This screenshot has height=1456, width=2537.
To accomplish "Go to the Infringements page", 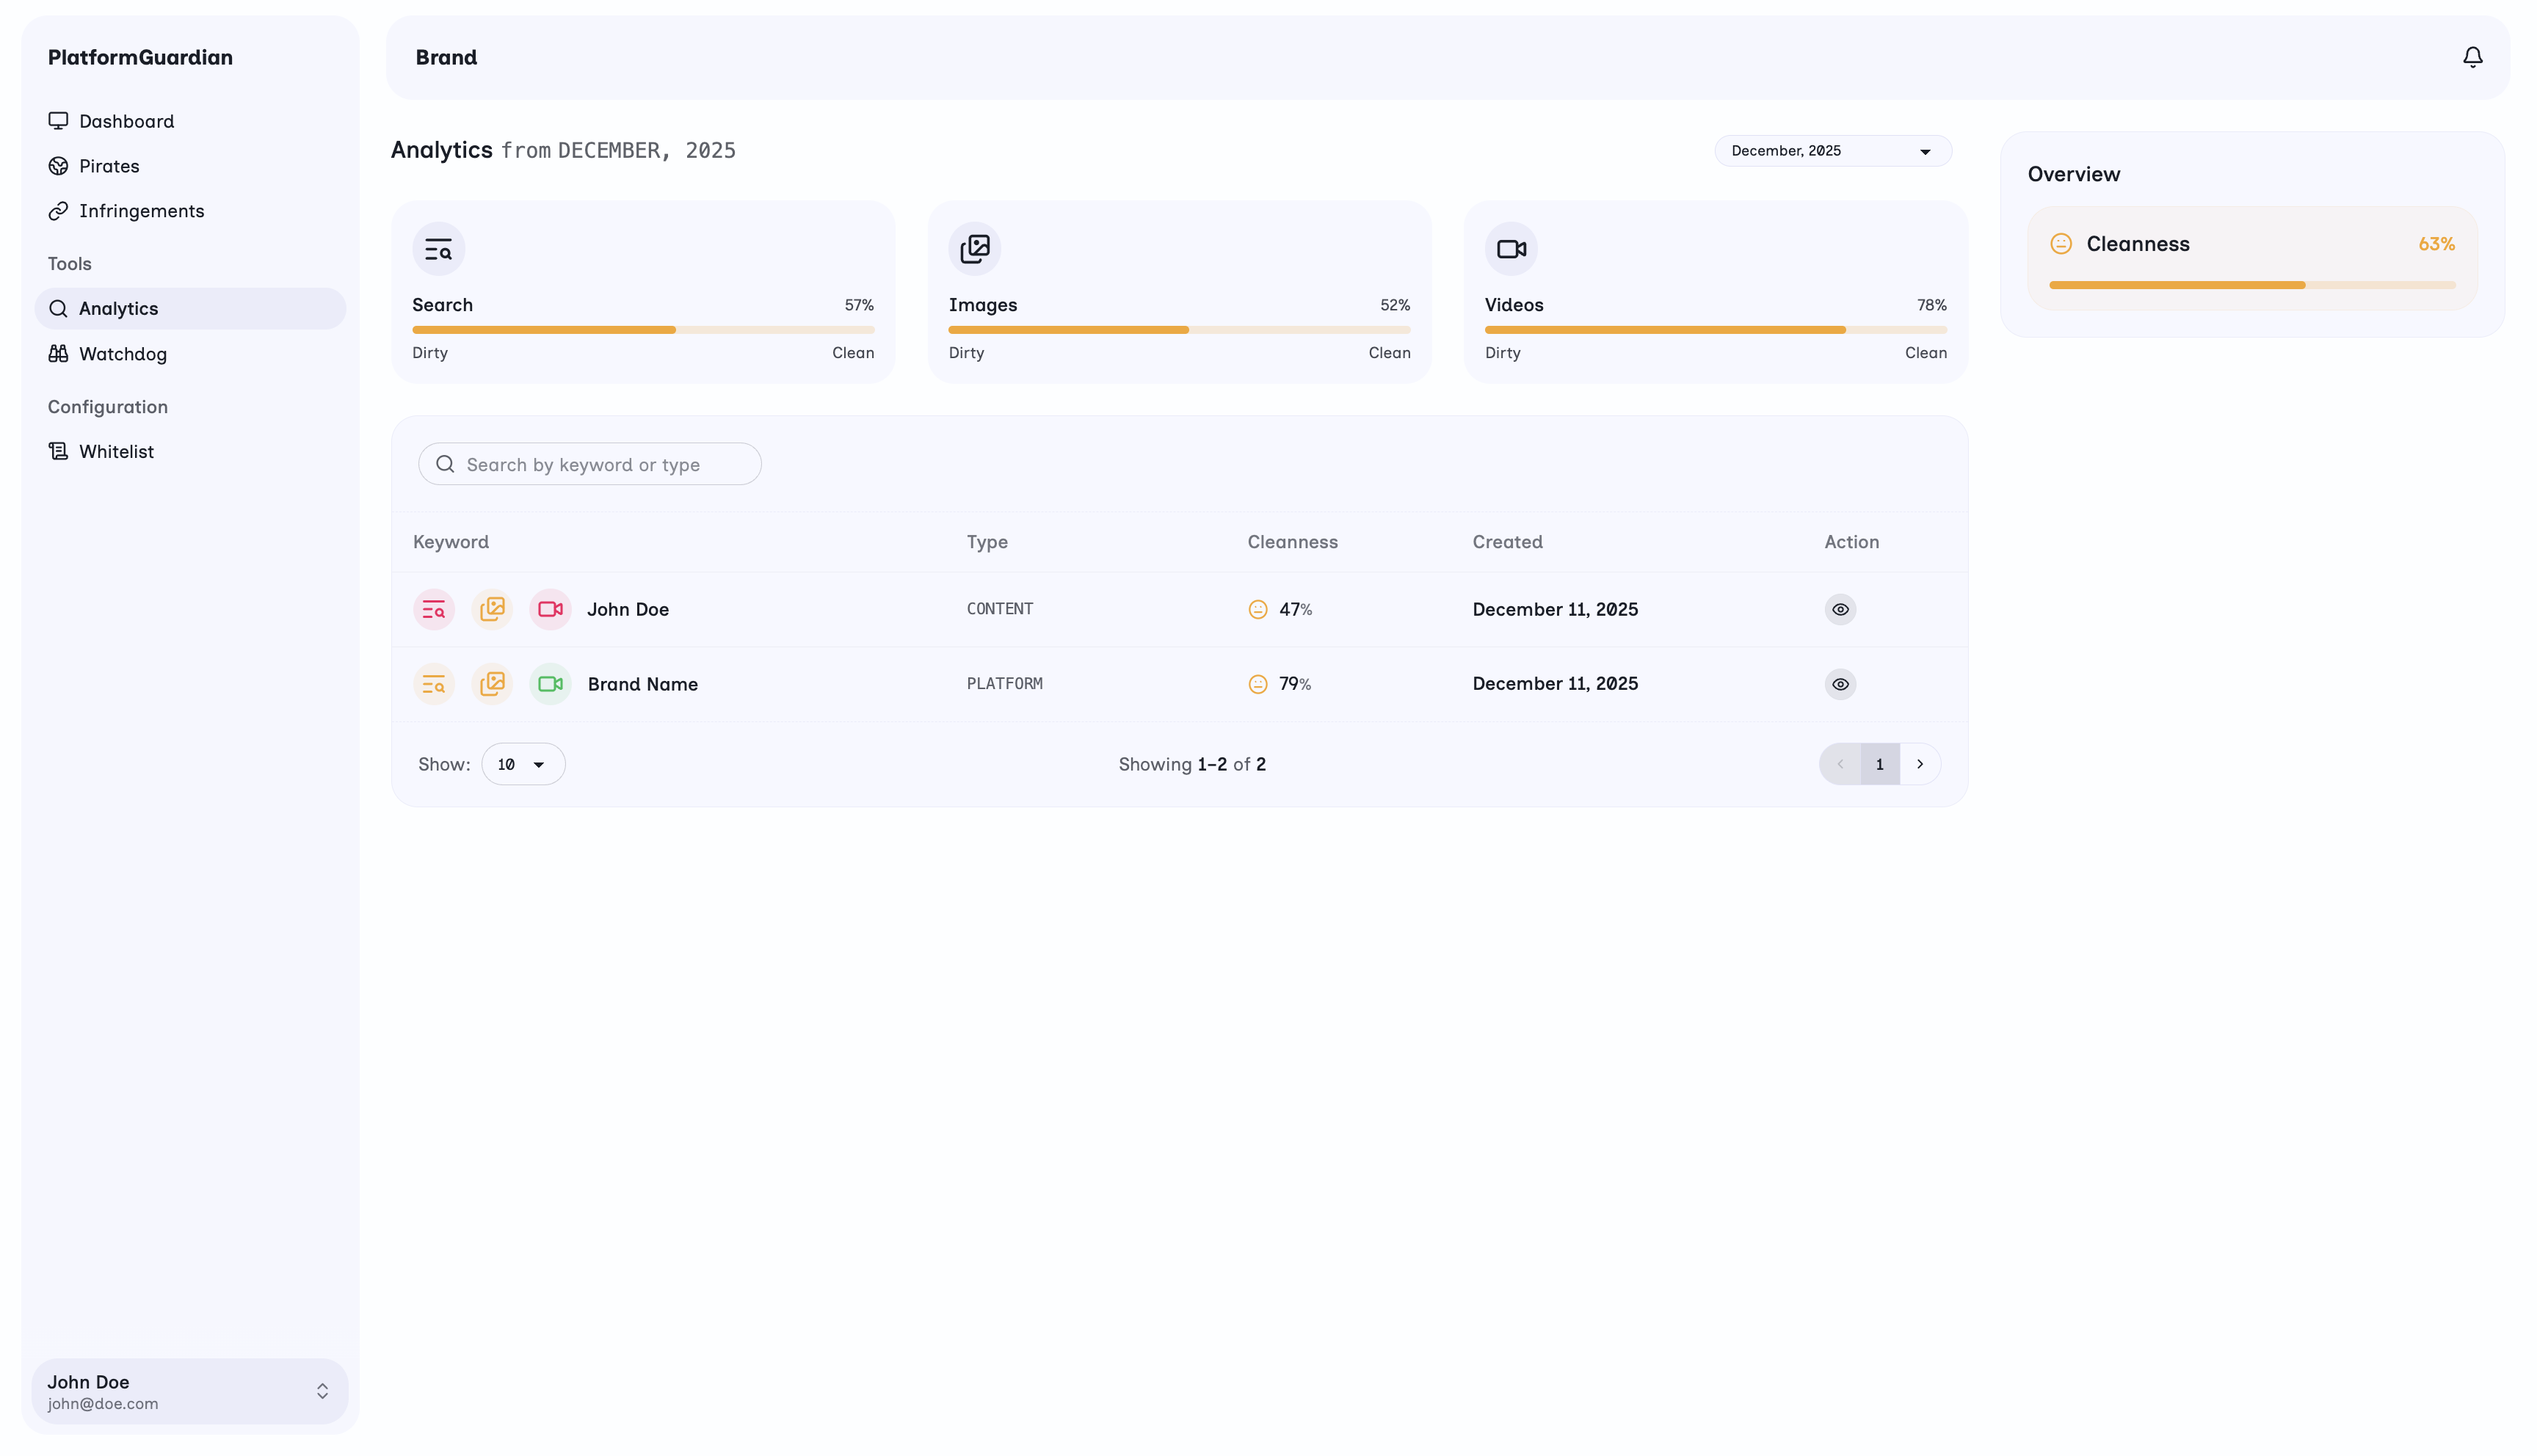I will (142, 211).
